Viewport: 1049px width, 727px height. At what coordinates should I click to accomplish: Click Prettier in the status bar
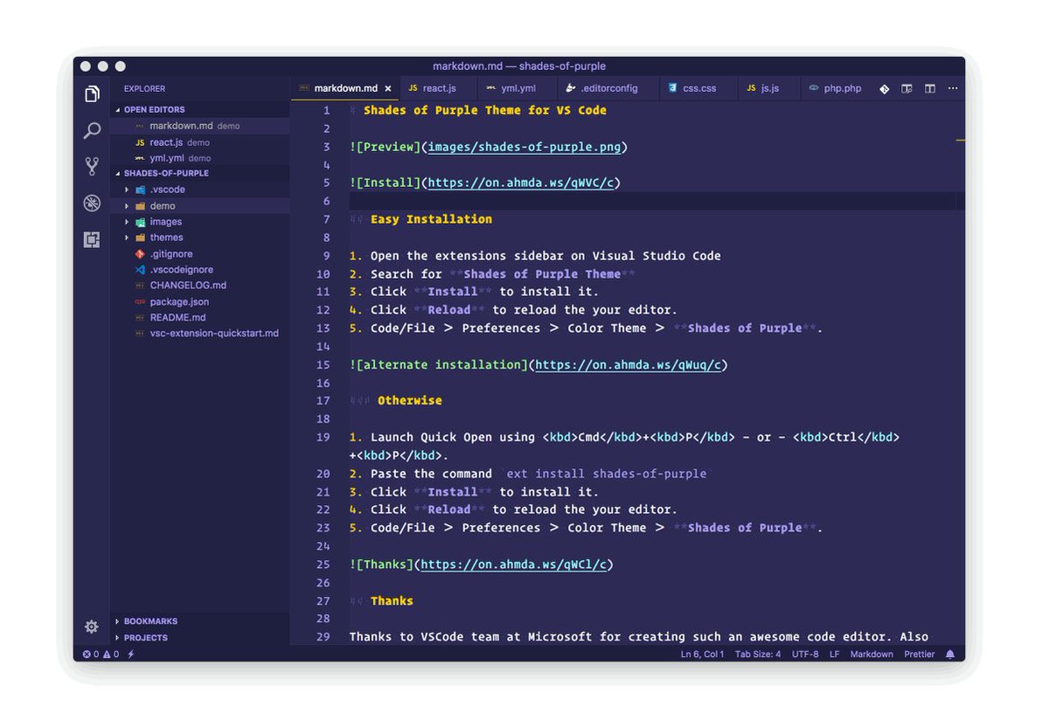pos(920,654)
